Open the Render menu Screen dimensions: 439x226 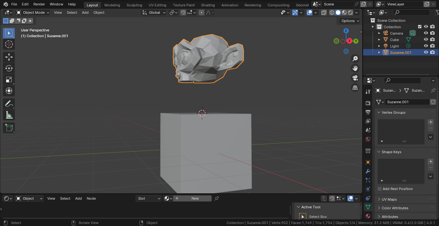tap(39, 4)
